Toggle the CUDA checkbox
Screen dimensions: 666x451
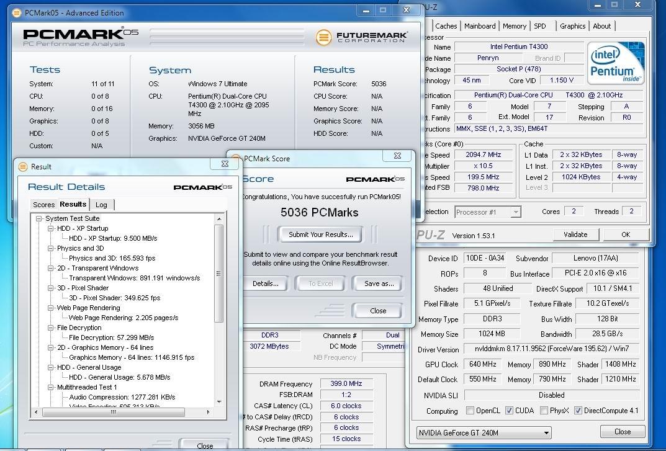coord(509,411)
